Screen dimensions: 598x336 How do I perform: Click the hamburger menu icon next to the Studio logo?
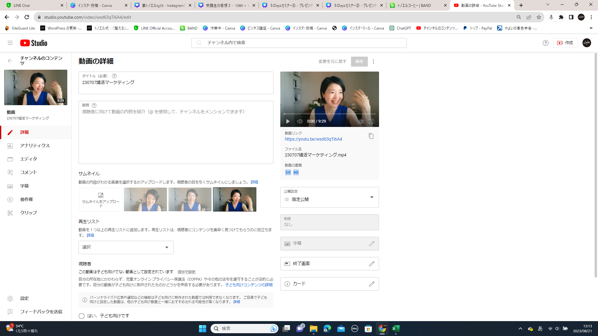pyautogui.click(x=10, y=43)
